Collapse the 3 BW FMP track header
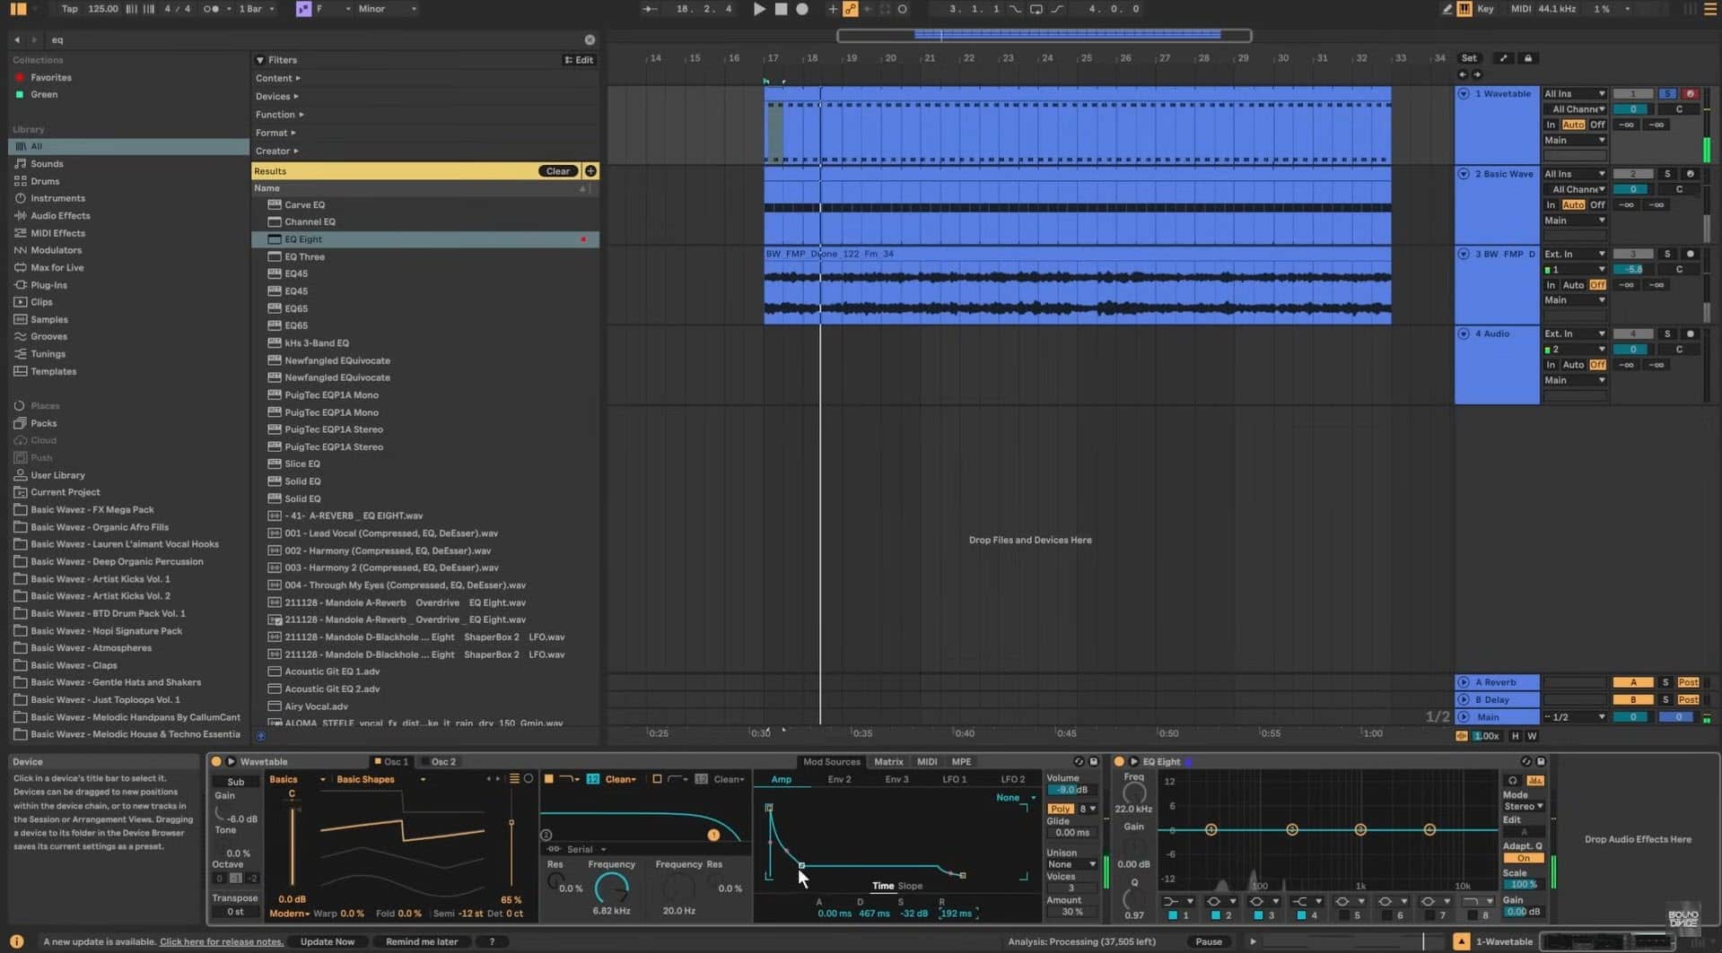 pyautogui.click(x=1463, y=254)
